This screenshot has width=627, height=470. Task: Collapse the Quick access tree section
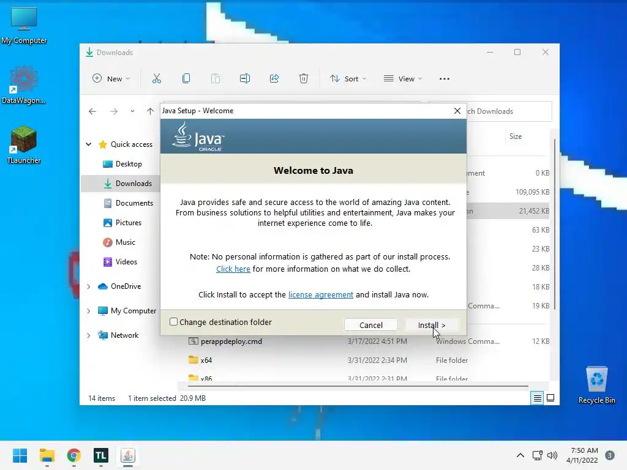(88, 144)
